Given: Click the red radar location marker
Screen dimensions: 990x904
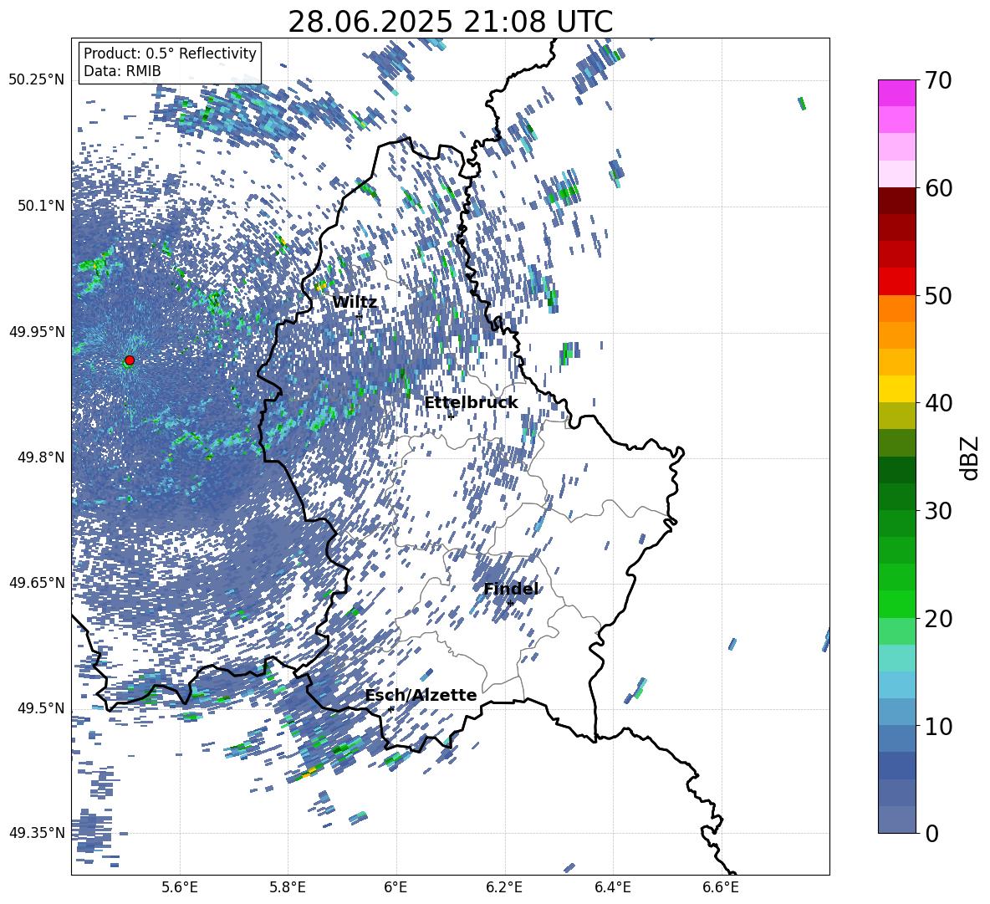Looking at the screenshot, I should coord(130,360).
